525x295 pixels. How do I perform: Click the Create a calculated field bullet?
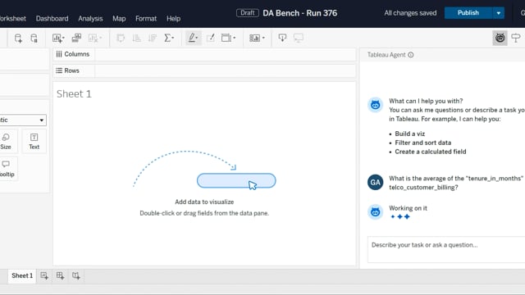[x=430, y=152]
